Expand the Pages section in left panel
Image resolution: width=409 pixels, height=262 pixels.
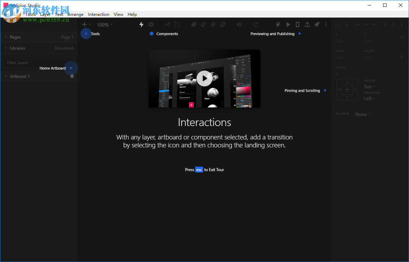(6, 37)
